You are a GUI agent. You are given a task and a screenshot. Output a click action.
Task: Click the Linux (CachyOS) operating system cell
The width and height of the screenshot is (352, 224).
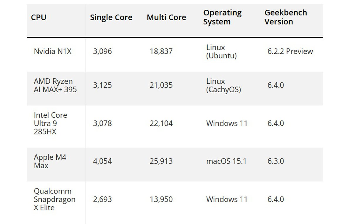[223, 85]
